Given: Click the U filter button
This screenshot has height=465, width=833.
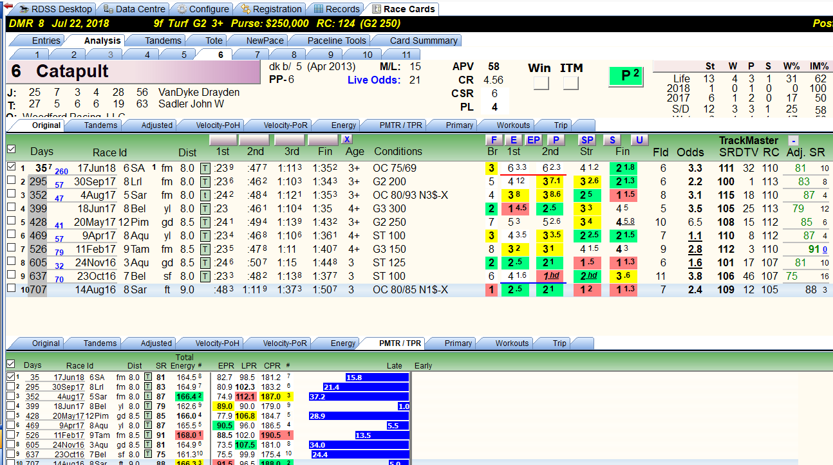Looking at the screenshot, I should click(640, 140).
